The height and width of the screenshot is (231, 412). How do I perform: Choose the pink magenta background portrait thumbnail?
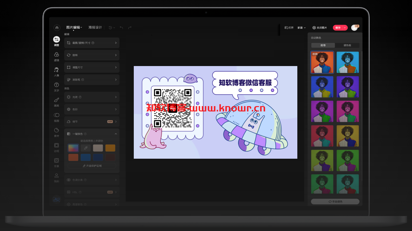click(348, 111)
